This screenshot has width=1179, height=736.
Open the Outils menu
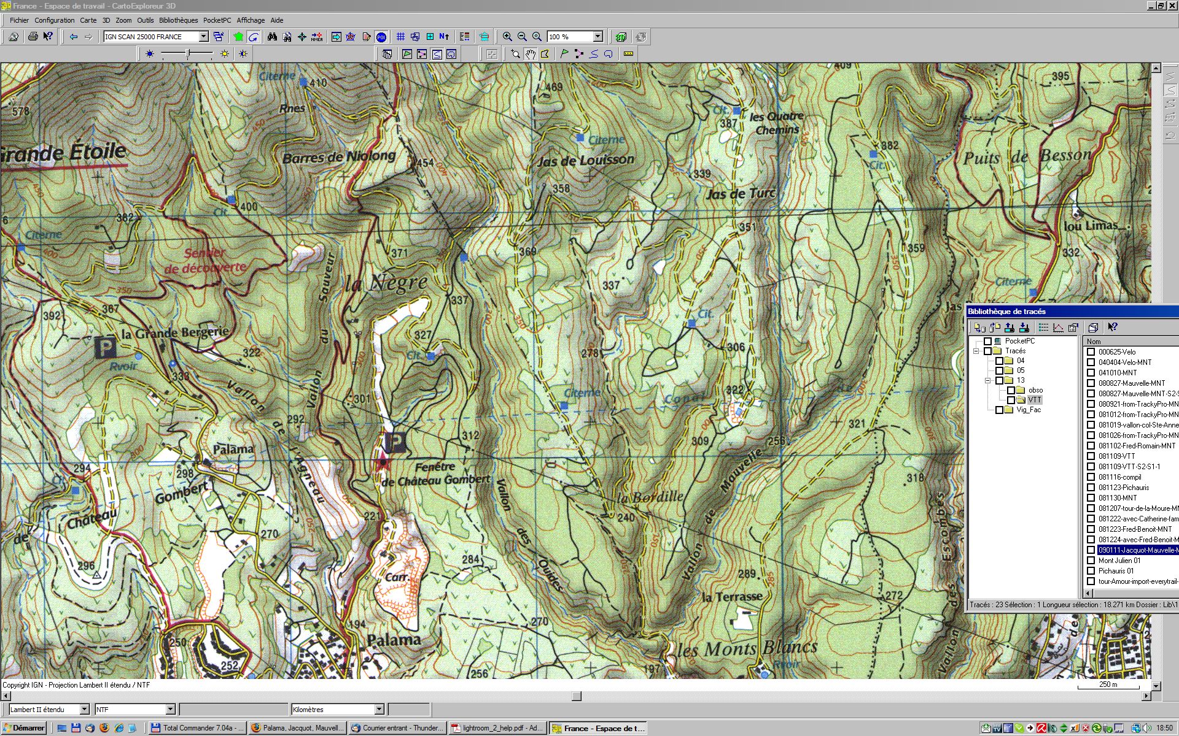[x=146, y=20]
